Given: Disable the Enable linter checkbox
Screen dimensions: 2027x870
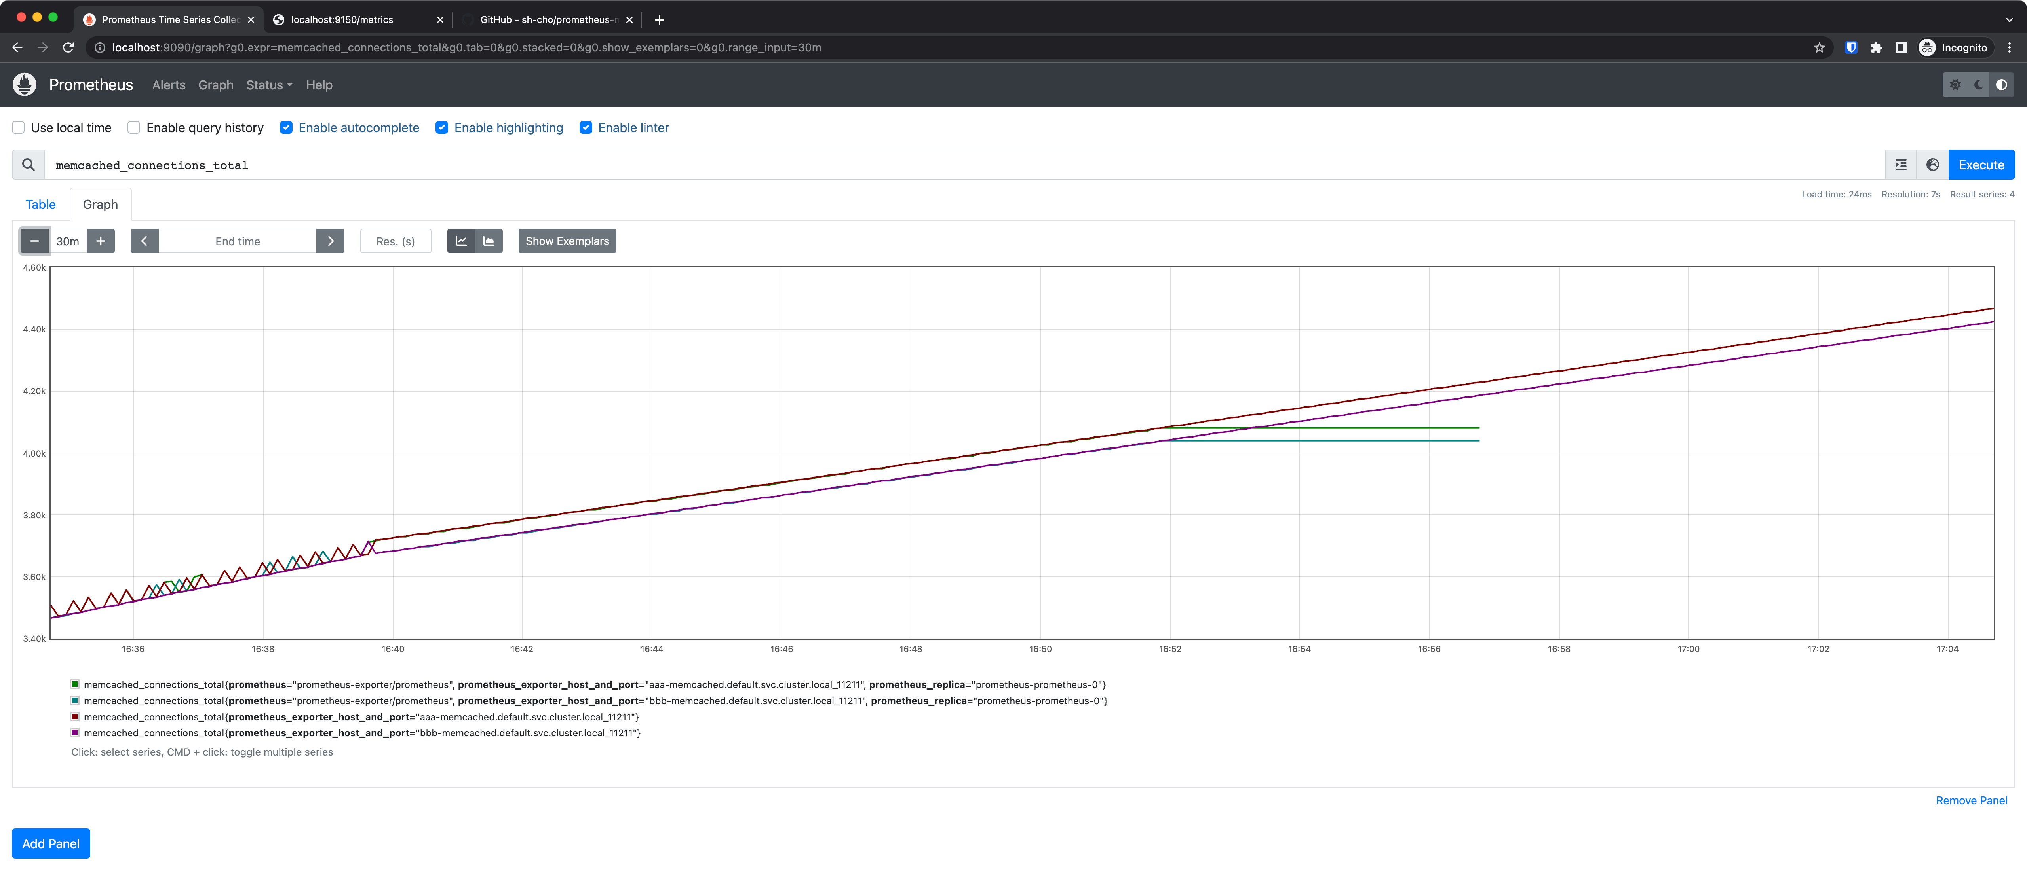Looking at the screenshot, I should 586,128.
